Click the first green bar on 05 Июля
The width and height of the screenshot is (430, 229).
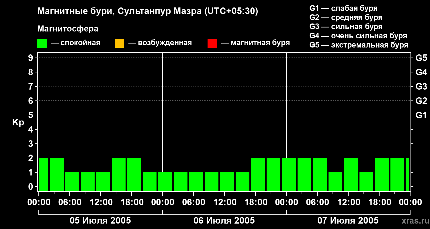(44, 174)
